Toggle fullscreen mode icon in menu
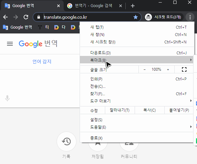This screenshot has height=164, width=197. click(184, 69)
